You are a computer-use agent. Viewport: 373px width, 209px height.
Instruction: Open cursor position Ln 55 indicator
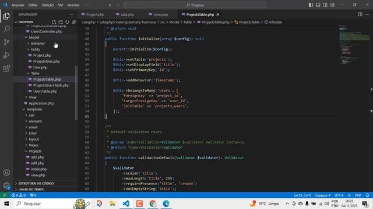tap(302, 195)
